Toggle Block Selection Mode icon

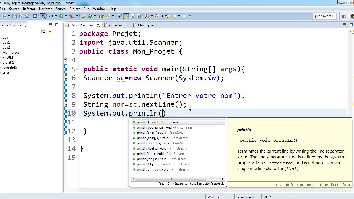click(x=132, y=16)
